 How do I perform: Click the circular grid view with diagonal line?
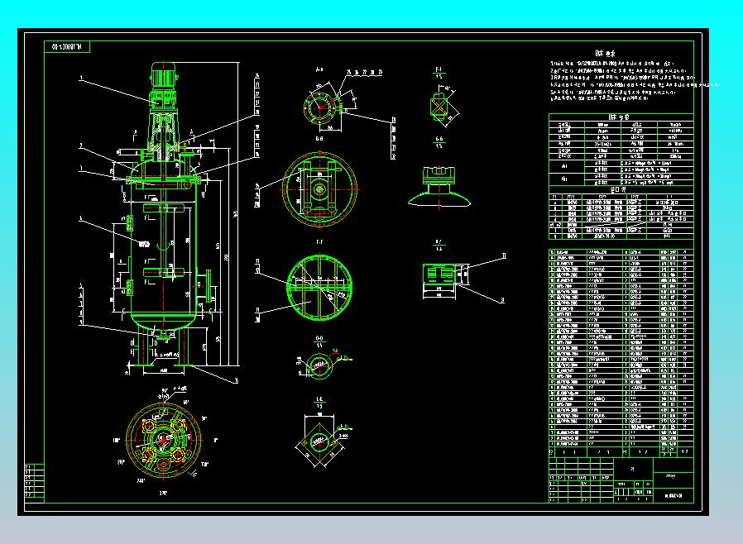tap(320, 287)
